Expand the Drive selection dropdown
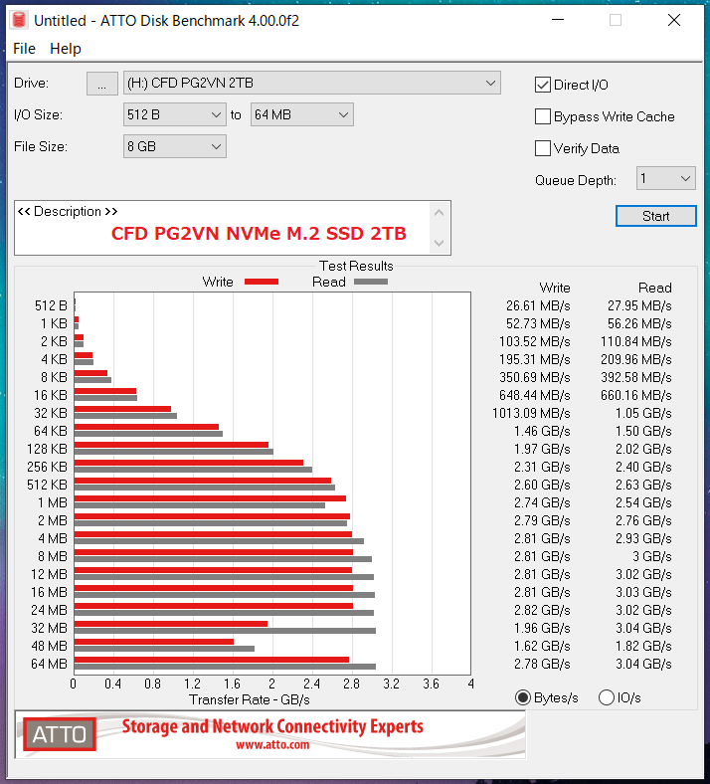Screen dimensions: 710x784 pyautogui.click(x=312, y=83)
